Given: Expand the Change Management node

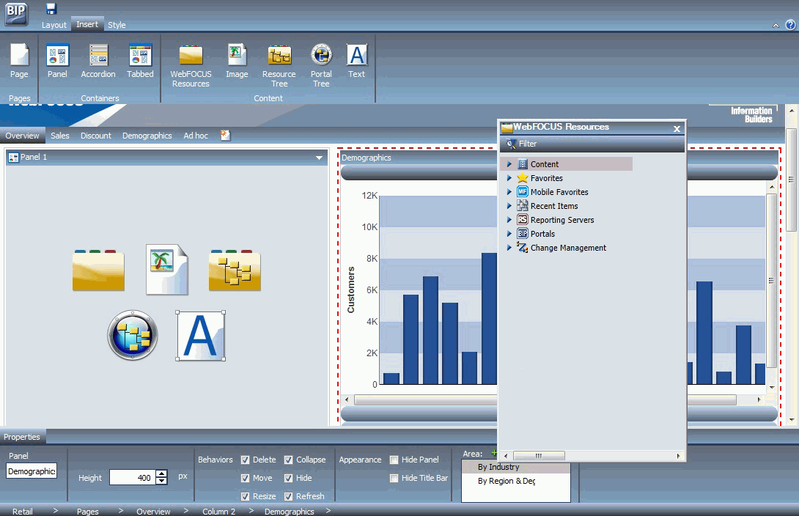Looking at the screenshot, I should click(x=509, y=247).
